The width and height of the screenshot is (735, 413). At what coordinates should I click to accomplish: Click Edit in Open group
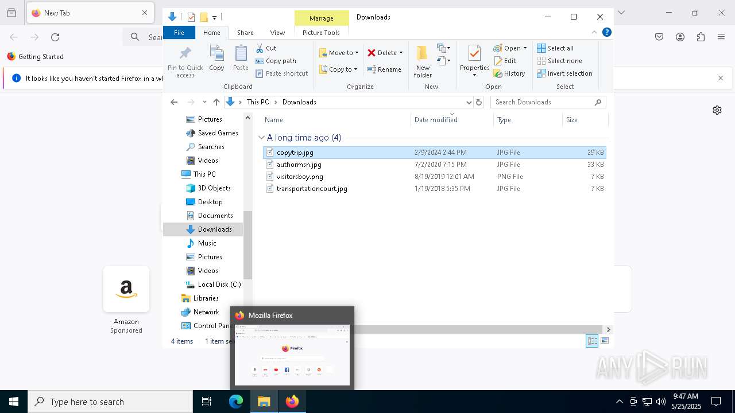[x=505, y=61]
